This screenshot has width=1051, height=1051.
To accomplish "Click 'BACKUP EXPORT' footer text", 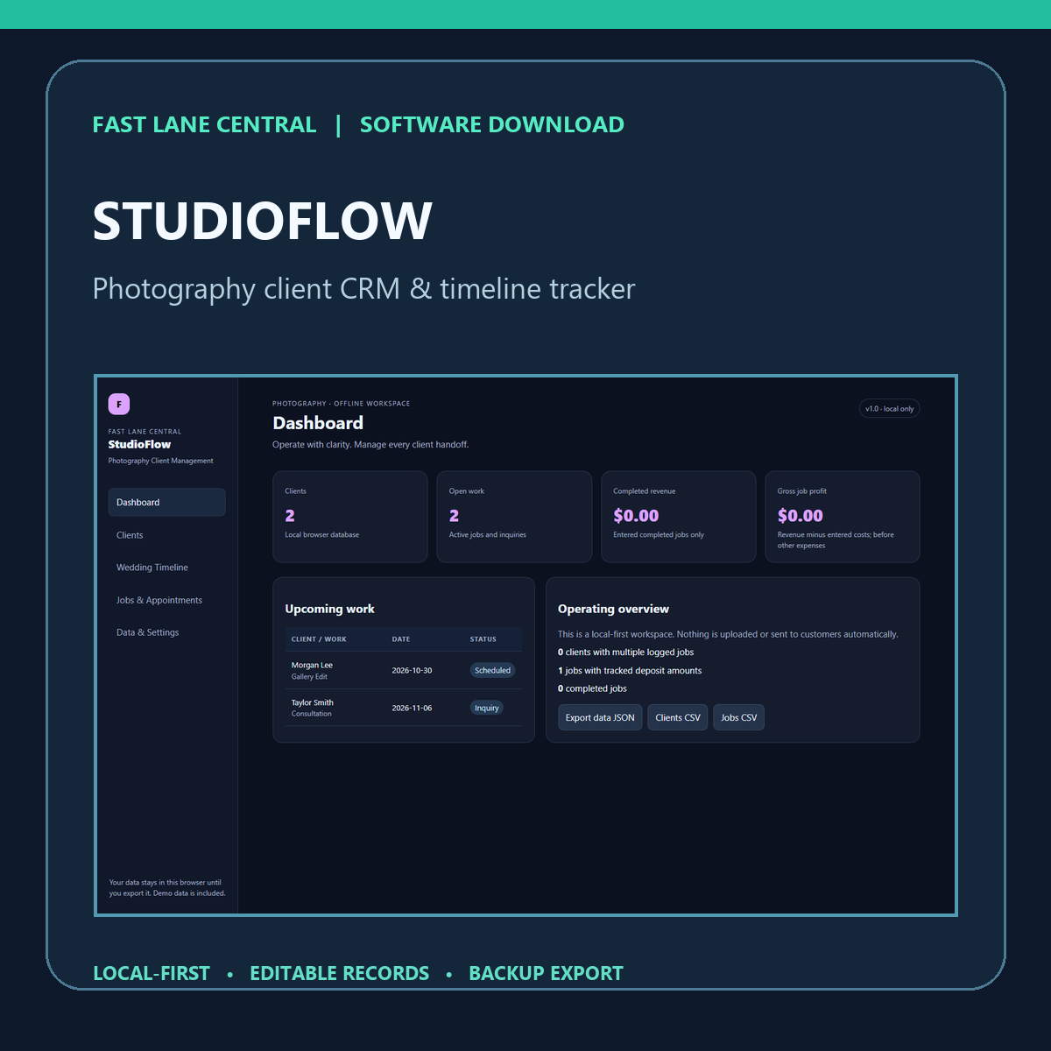I will click(546, 974).
